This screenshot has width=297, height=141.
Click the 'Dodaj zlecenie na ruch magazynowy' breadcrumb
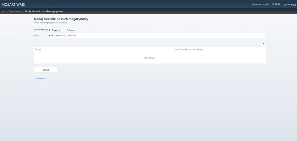pos(44,11)
